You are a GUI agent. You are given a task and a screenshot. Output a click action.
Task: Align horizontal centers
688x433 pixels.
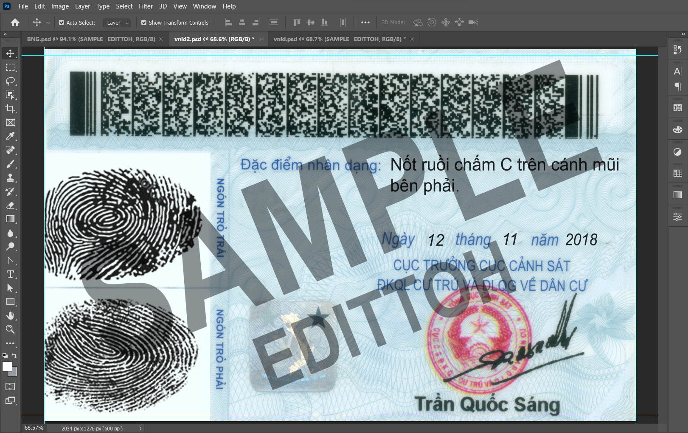coord(242,22)
